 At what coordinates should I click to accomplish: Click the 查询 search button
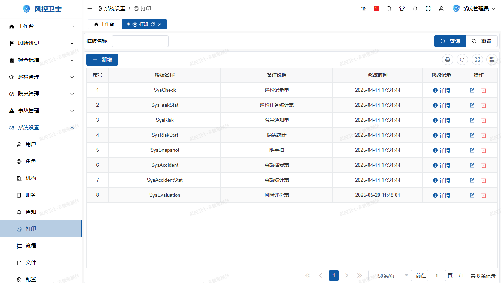point(450,41)
